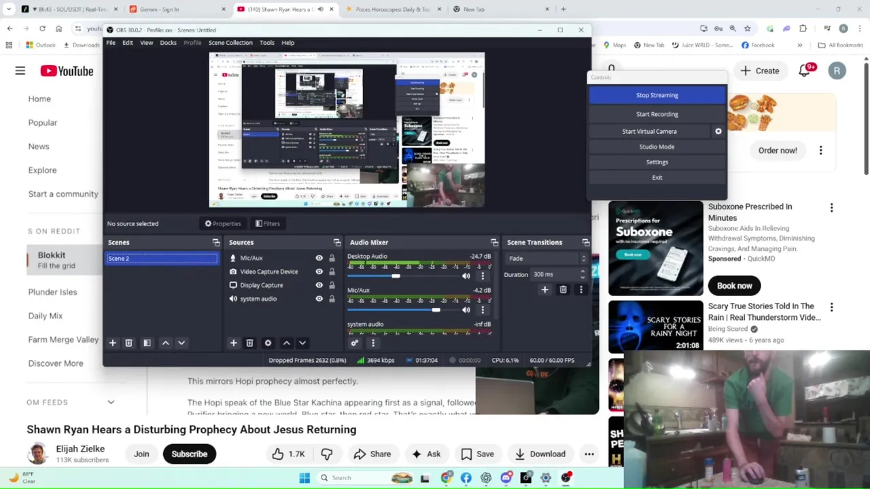Open the View menu in OBS

(146, 43)
